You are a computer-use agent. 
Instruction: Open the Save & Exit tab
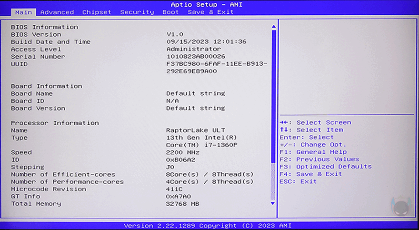point(210,12)
